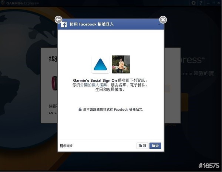Click the back arrow on the dialog
Image resolution: width=222 pixels, height=172 pixels.
pos(58,20)
